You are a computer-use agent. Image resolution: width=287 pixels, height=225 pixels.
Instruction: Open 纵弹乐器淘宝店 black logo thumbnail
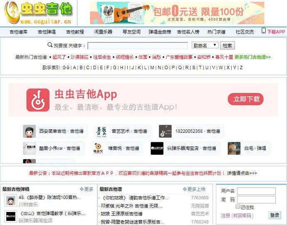click(157, 148)
